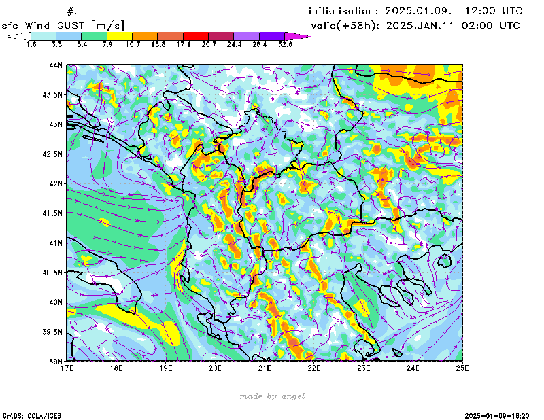Click the valid(+38h) forecast time label

point(415,26)
